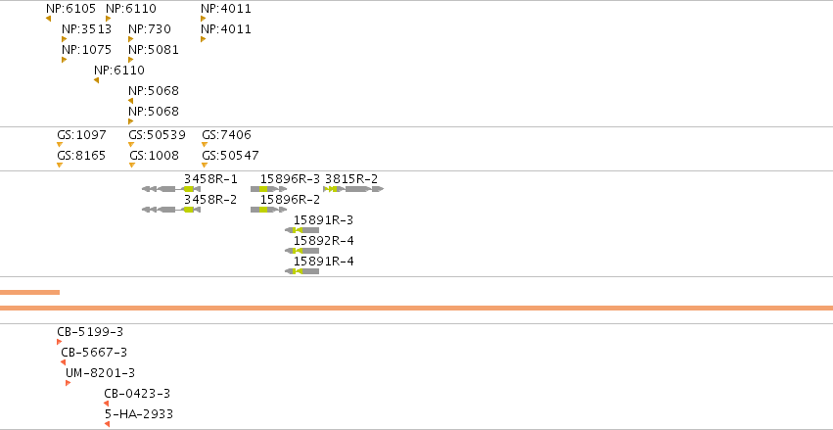Click the 15891R-4 transcript glyph
This screenshot has height=430, width=833.
point(301,271)
